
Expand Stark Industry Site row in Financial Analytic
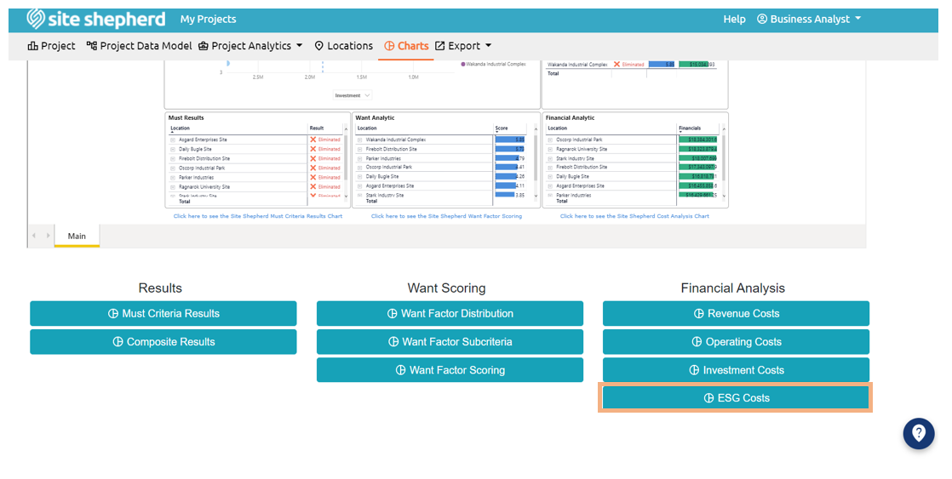(x=550, y=158)
